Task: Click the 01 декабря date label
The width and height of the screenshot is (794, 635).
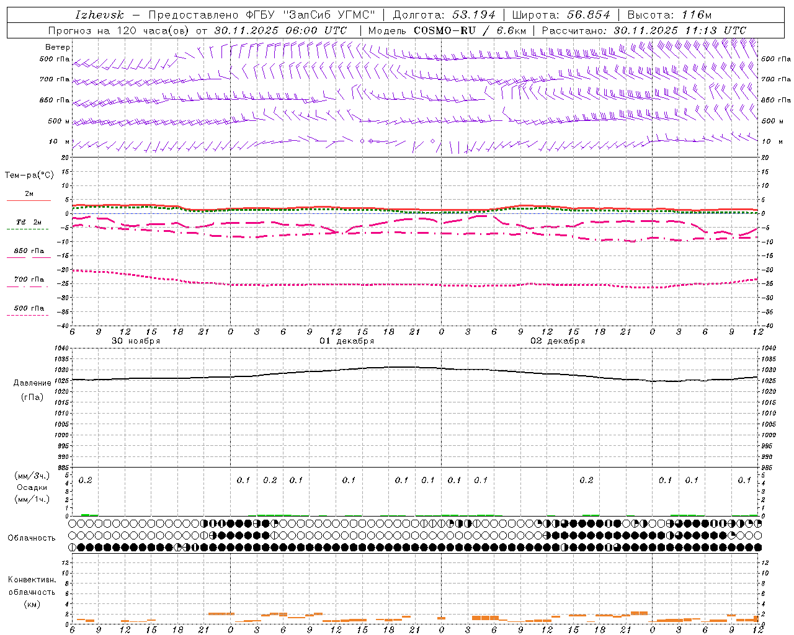Action: (x=347, y=341)
